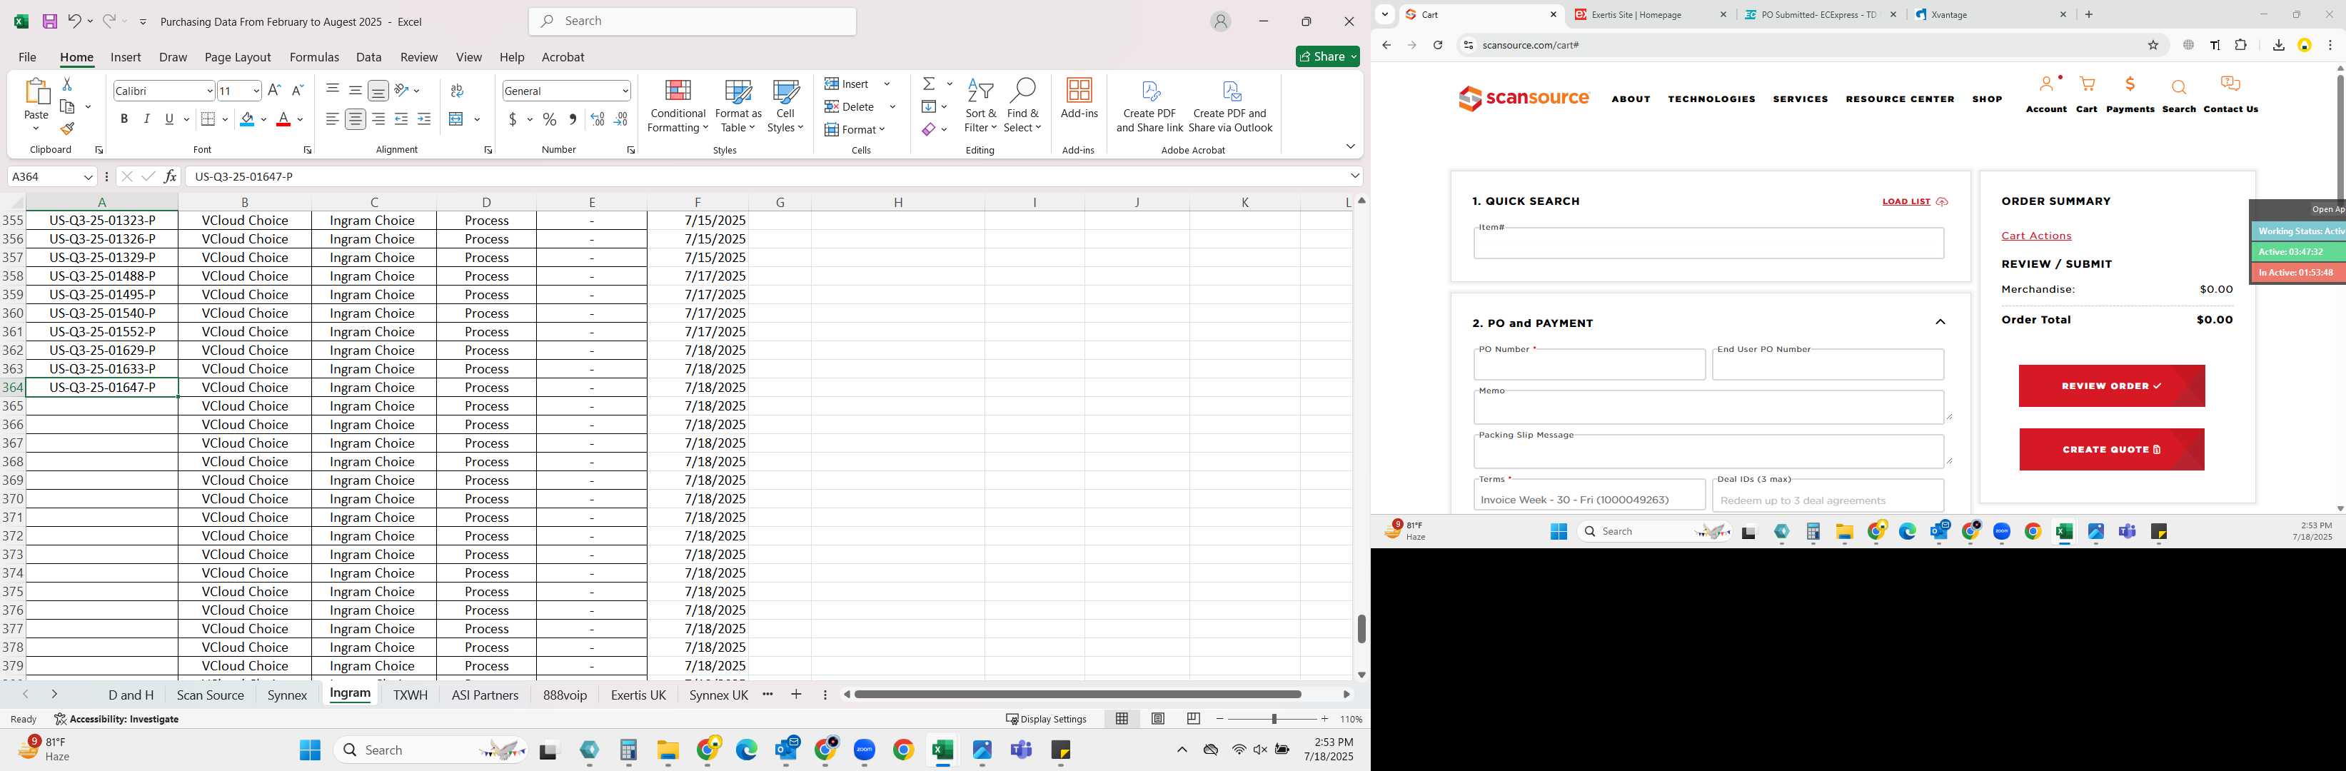This screenshot has width=2346, height=771.
Task: Click the Excel zoom slider handle
Action: point(1273,719)
